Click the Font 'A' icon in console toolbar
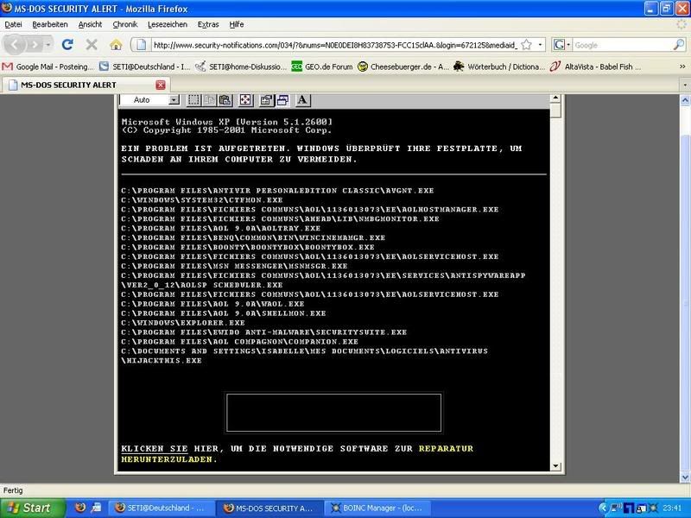691x518 pixels. click(302, 100)
